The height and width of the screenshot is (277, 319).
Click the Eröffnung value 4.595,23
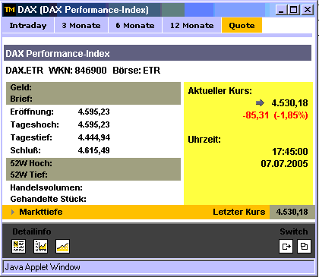[93, 112]
